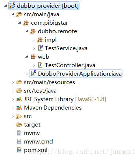Click the com.pibigstar package icon

26,23
